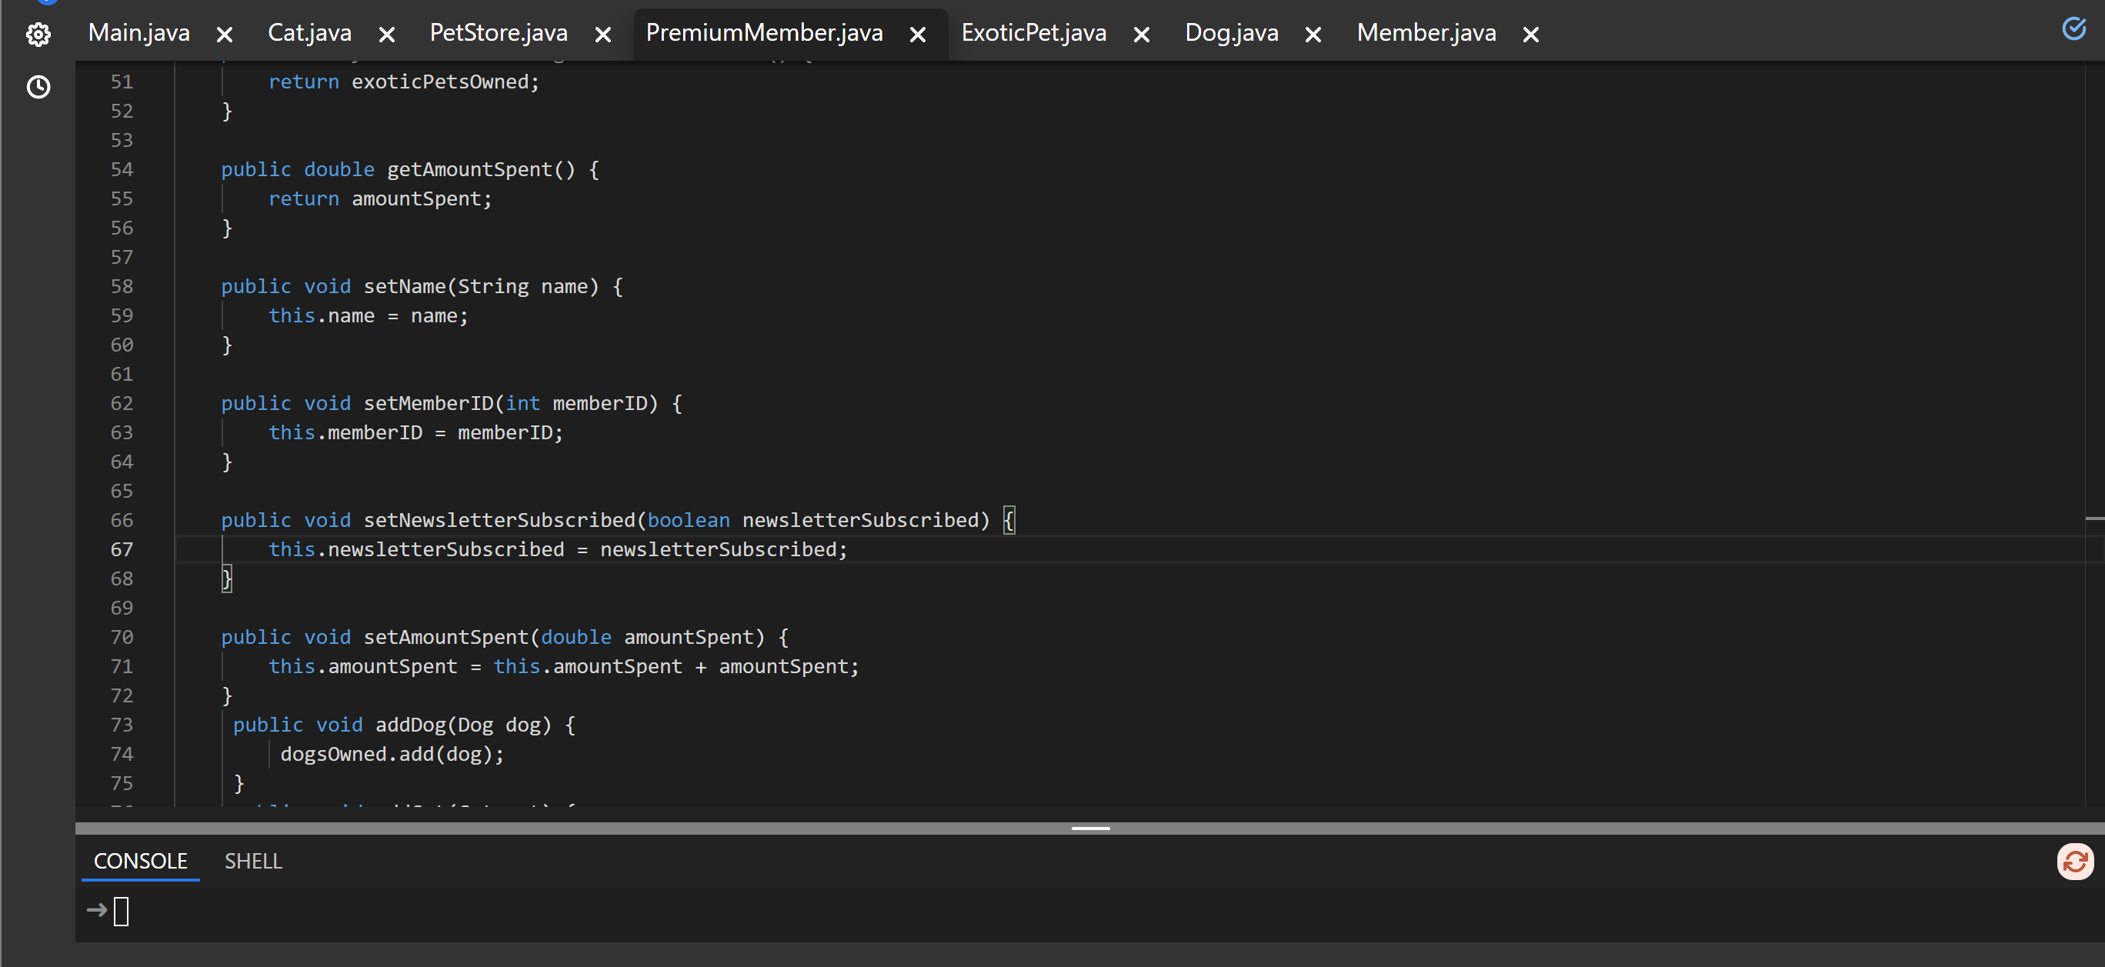Switch to the SHELL tab
The width and height of the screenshot is (2105, 967).
tap(253, 862)
